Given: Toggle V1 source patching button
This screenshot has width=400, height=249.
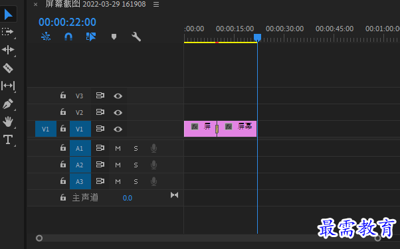Looking at the screenshot, I should pyautogui.click(x=46, y=129).
